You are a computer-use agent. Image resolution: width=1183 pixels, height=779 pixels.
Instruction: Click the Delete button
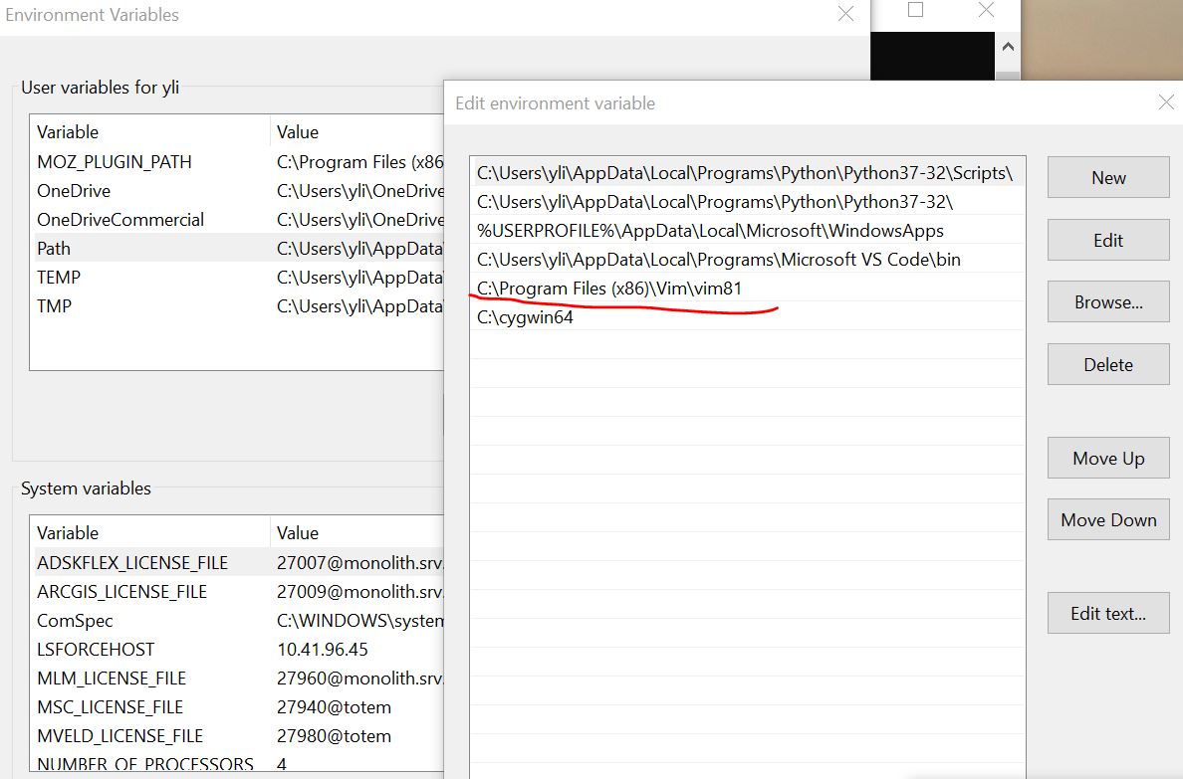coord(1108,364)
